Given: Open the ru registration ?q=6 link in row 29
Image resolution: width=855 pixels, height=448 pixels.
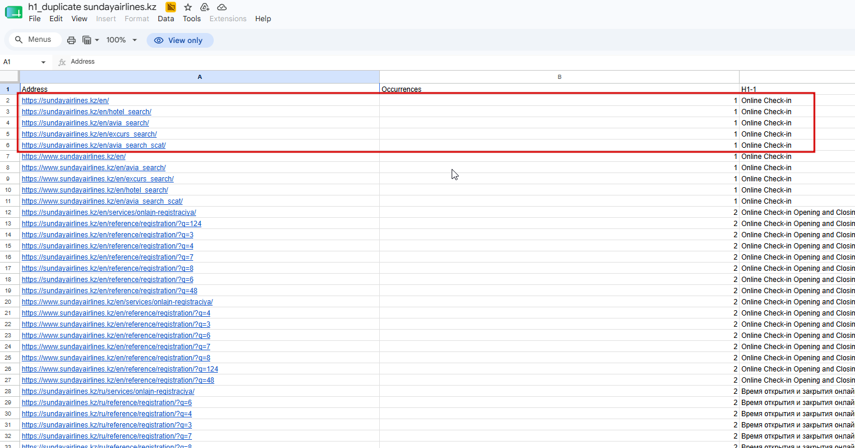Looking at the screenshot, I should (107, 403).
